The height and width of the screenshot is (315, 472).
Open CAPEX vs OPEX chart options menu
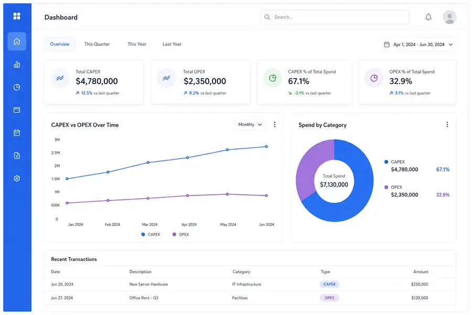274,124
